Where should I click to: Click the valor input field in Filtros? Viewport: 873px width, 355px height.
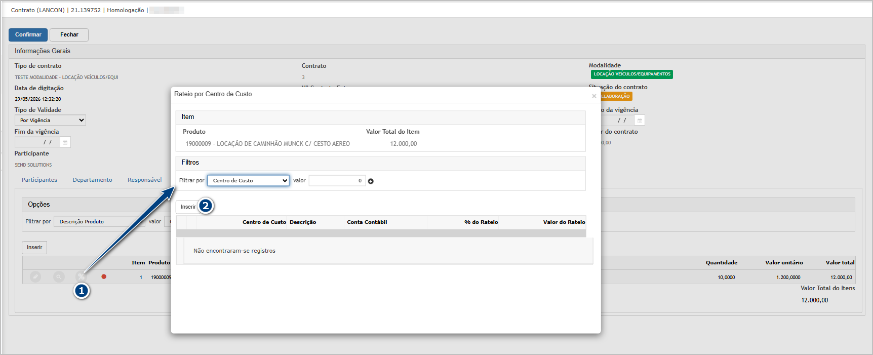337,180
